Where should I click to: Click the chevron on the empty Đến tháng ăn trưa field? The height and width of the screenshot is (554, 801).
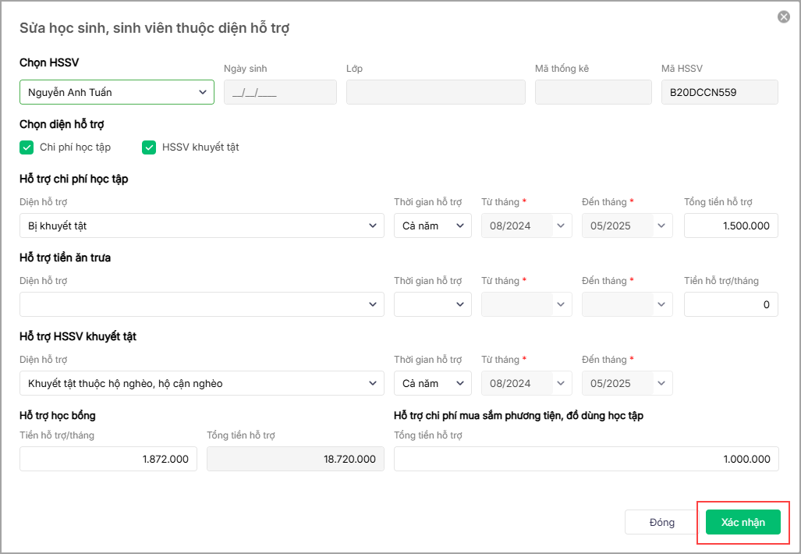click(x=662, y=304)
